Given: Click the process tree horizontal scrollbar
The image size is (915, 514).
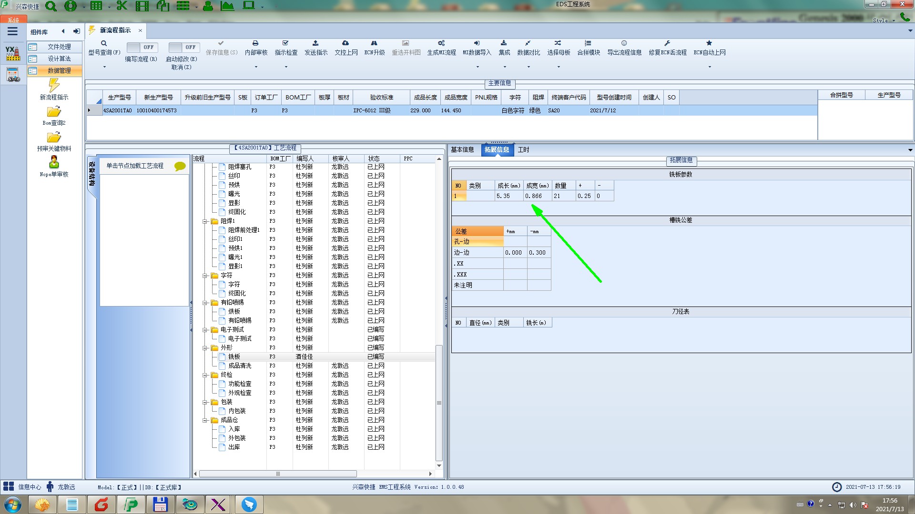Looking at the screenshot, I should [x=278, y=474].
